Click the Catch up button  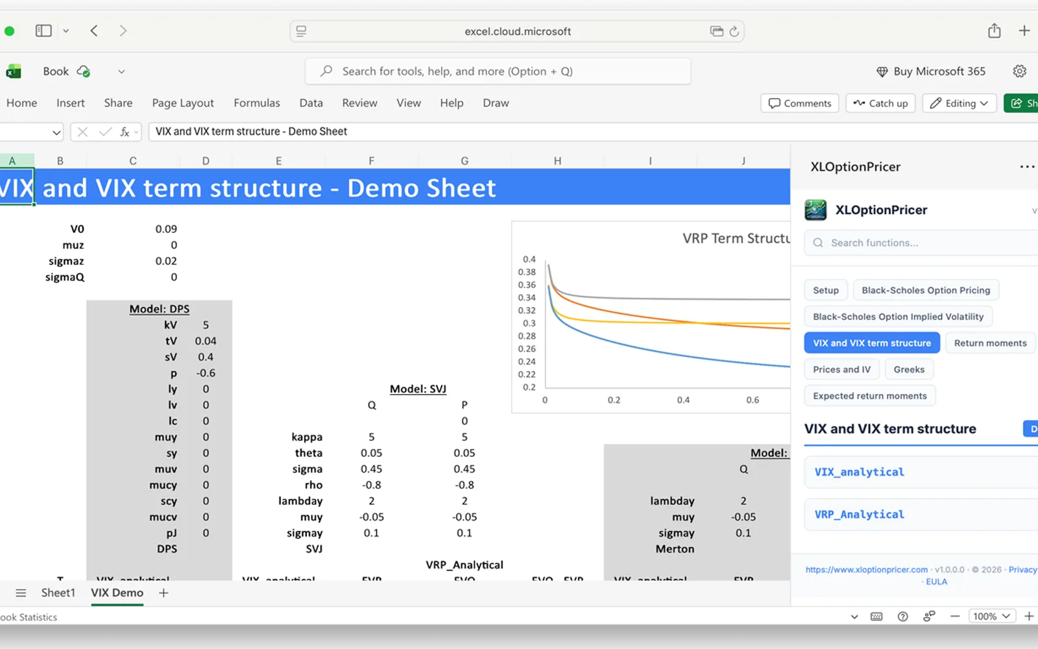tap(880, 103)
